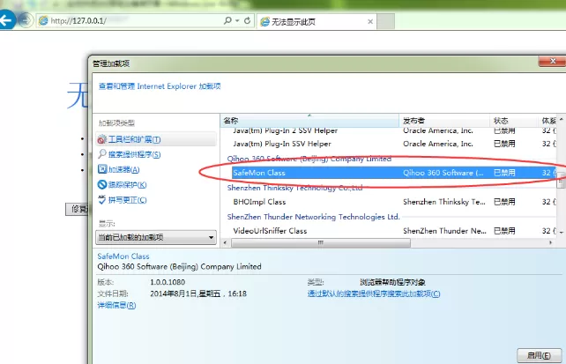Click right arrow of horizontal scrollbar

[x=550, y=242]
